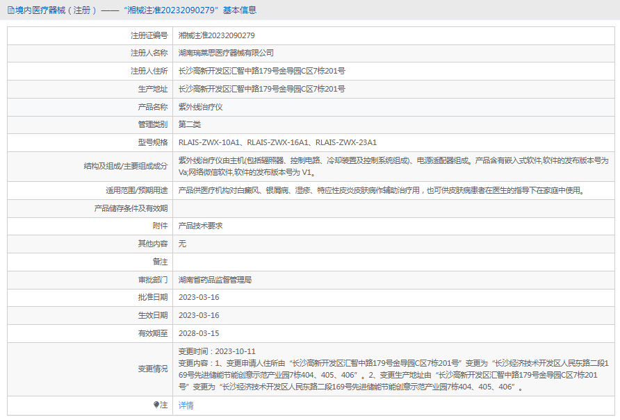Select the 变更内容 paragraph text

(393, 375)
